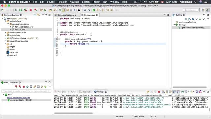The image size is (211, 119).
Task: Click the Install local cloud services link
Action: click(x=18, y=97)
